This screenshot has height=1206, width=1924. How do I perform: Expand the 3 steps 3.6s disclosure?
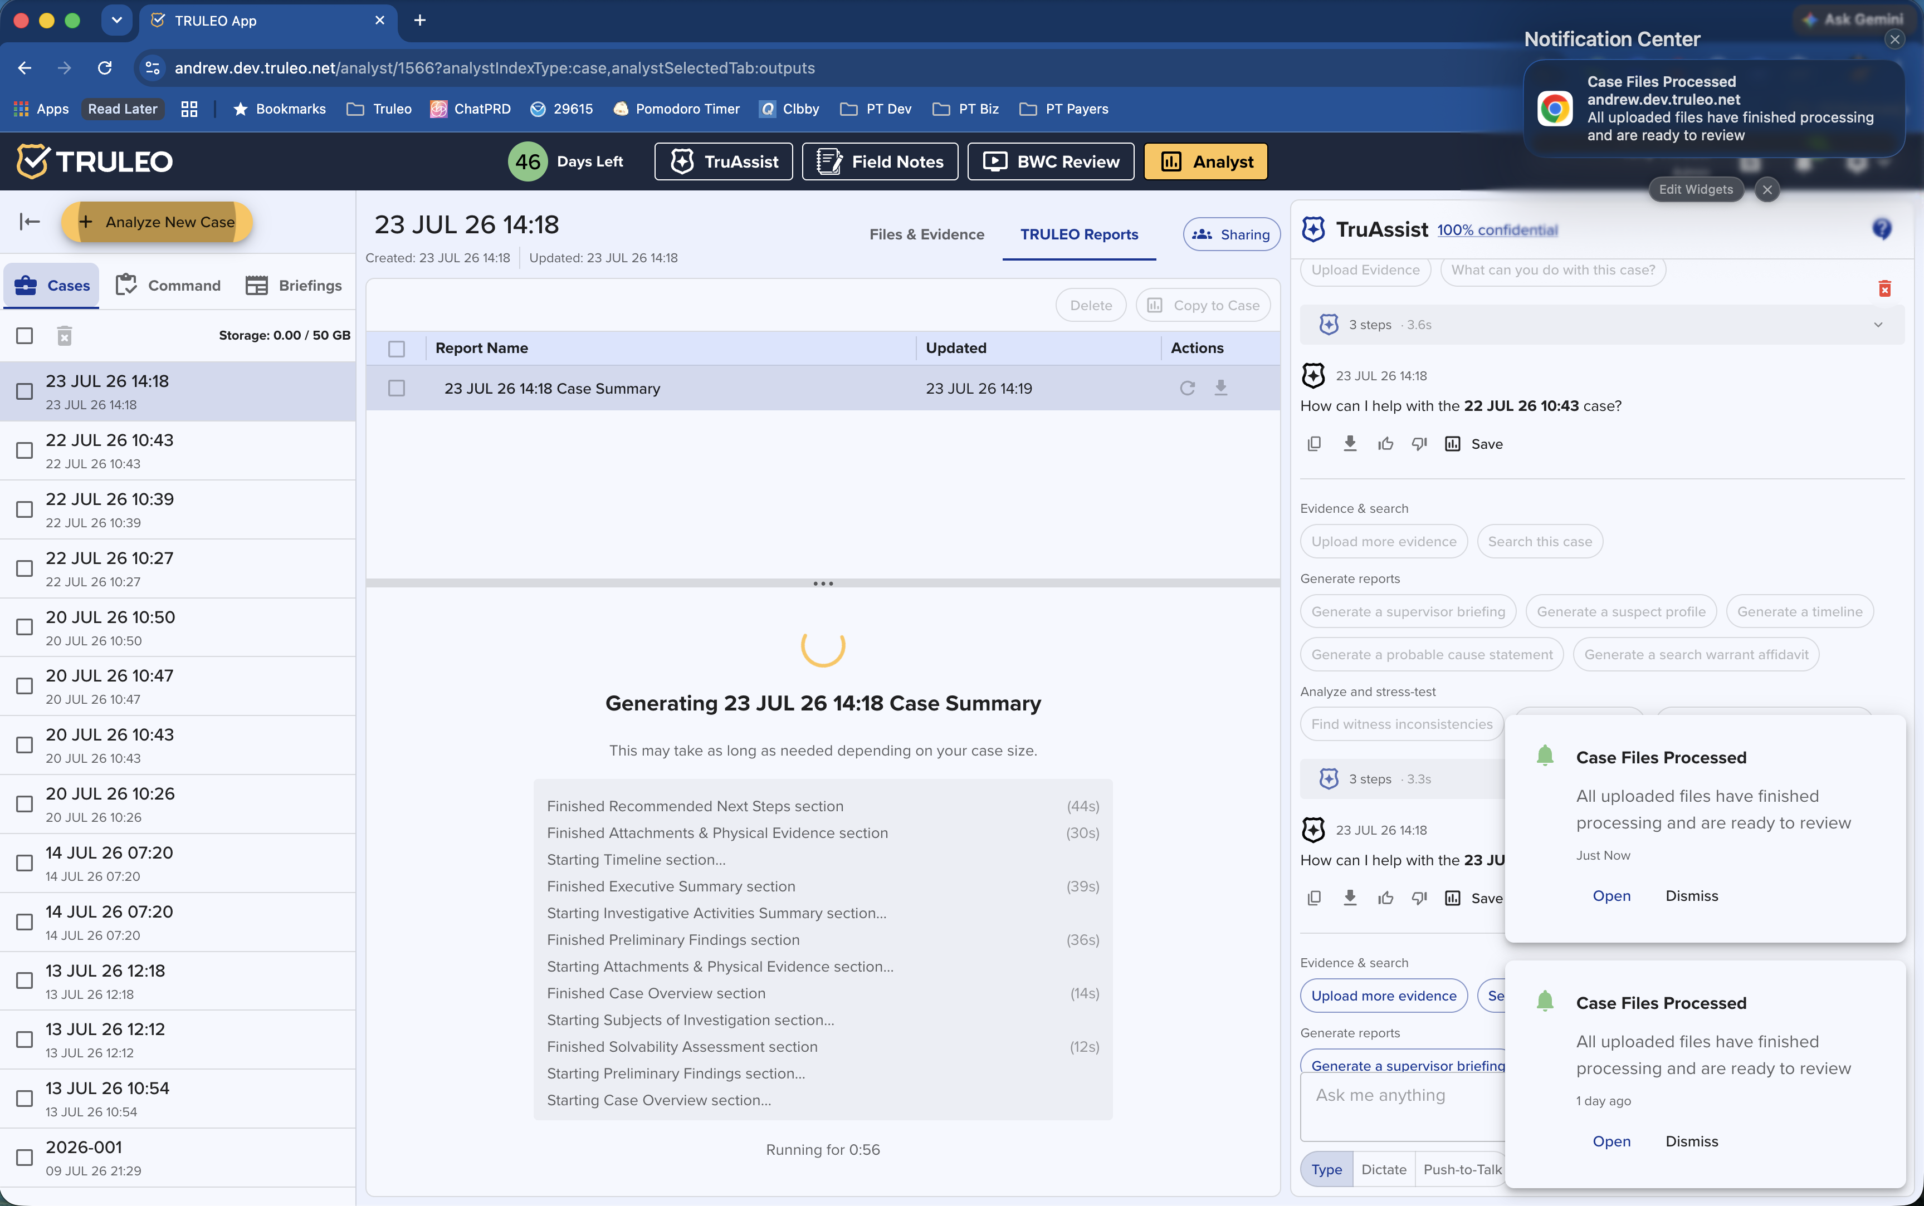(1603, 325)
